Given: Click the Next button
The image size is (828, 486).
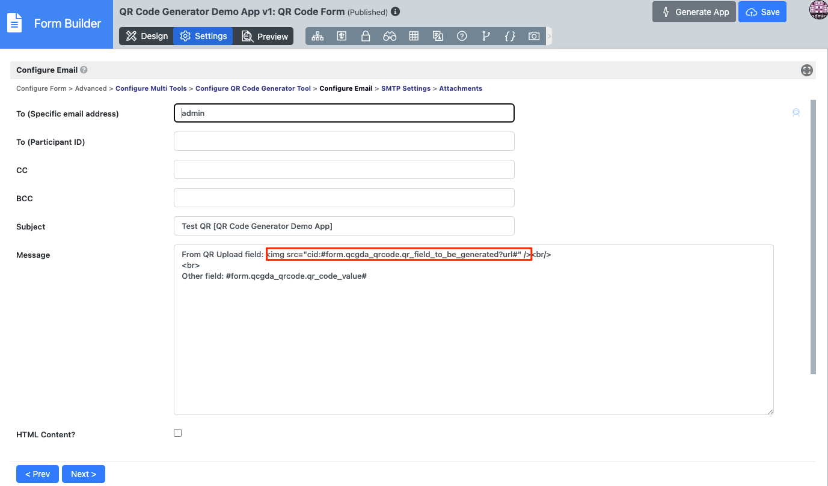Looking at the screenshot, I should point(84,474).
